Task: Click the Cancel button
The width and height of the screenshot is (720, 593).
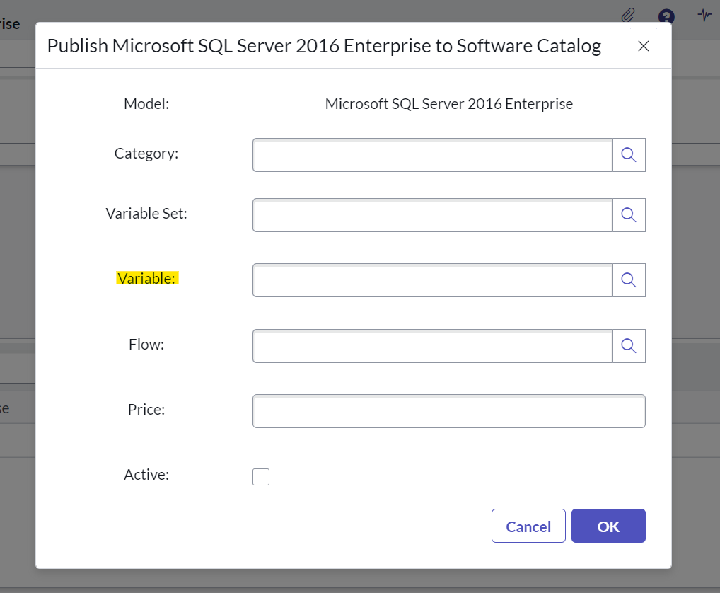Action: tap(528, 526)
